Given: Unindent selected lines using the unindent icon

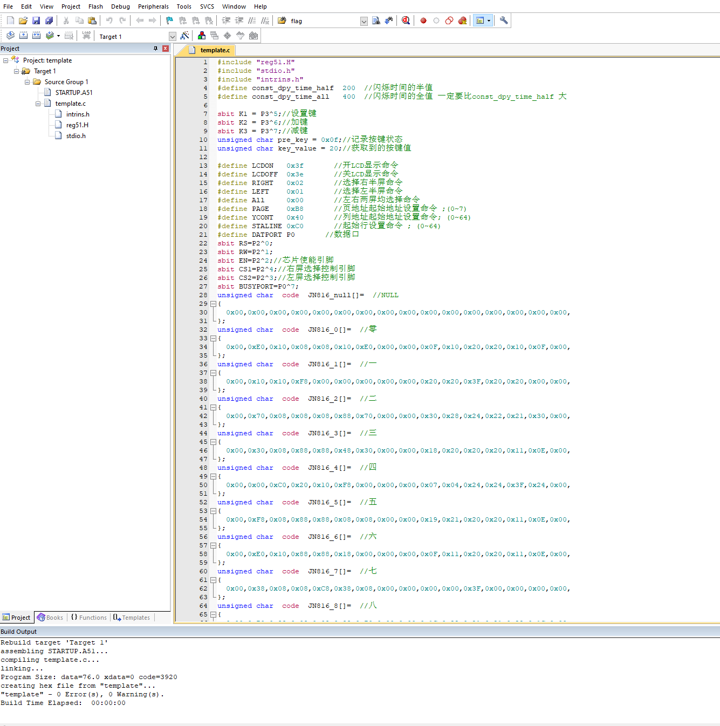Looking at the screenshot, I should click(x=239, y=20).
